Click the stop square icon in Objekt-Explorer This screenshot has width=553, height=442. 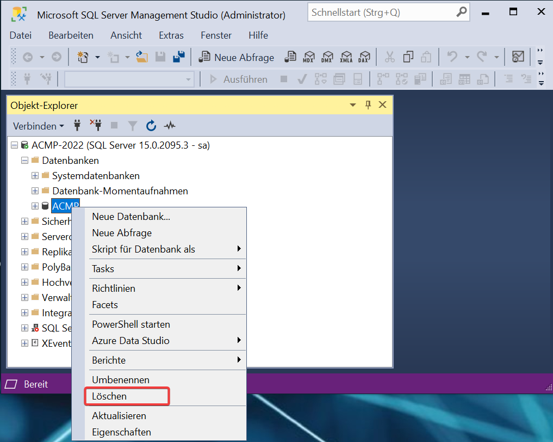pos(114,125)
